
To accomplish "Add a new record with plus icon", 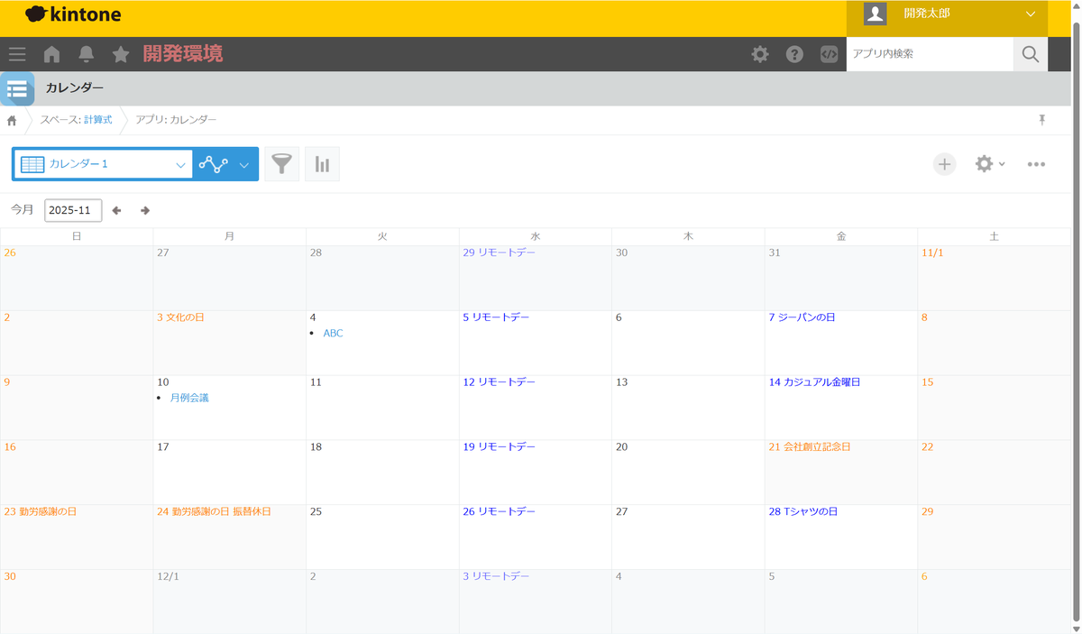I will (944, 164).
